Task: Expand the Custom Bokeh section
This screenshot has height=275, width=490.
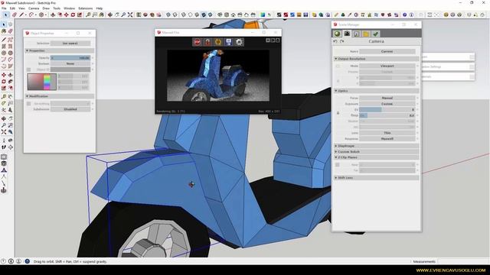Action: 376,151
